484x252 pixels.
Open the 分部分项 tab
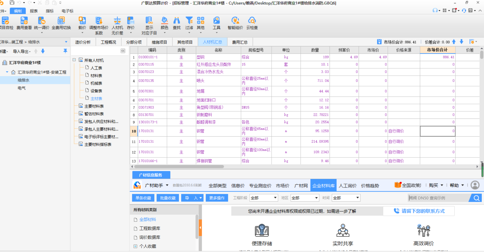[x=134, y=42]
